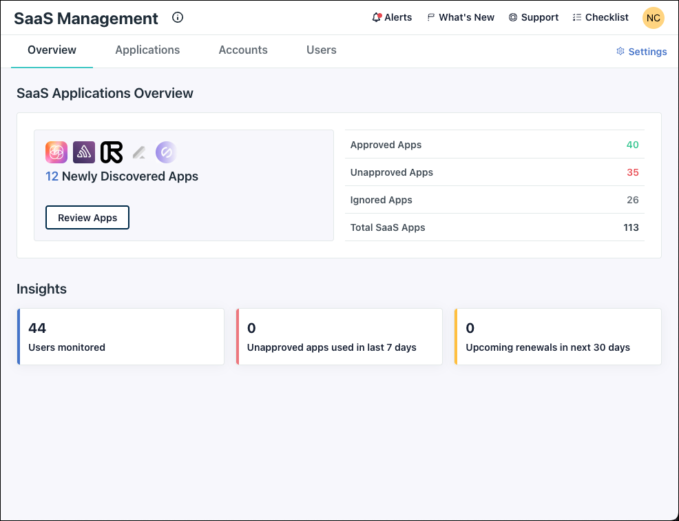679x521 pixels.
Task: Open the Upcoming renewals insight card
Action: [x=558, y=337]
